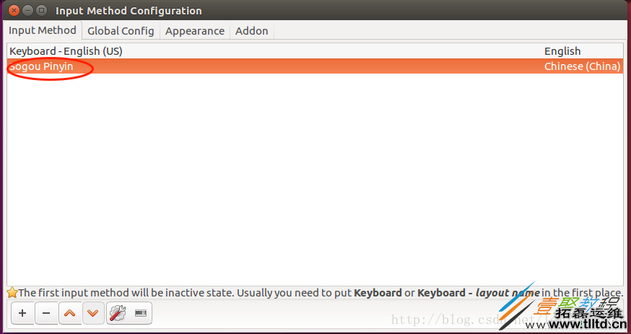
Task: Close the Input Method Configuration window
Action: [x=14, y=11]
